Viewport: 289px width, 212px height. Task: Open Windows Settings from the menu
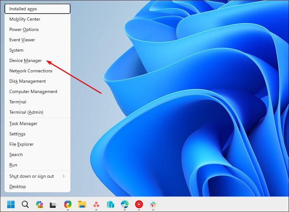(x=17, y=134)
